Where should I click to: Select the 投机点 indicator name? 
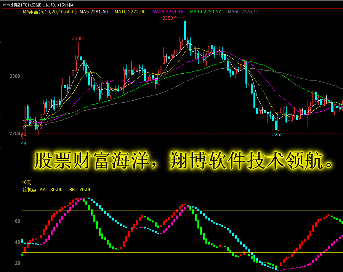(x=29, y=190)
